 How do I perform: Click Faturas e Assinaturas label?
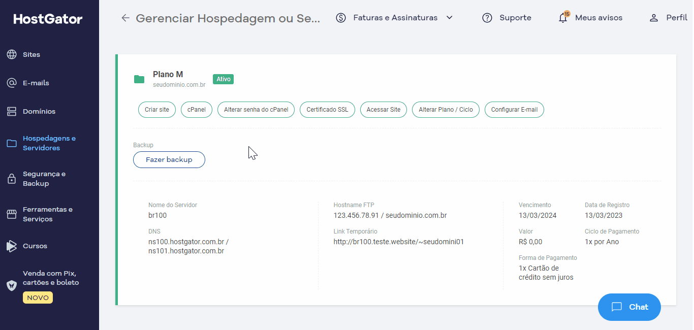(395, 18)
